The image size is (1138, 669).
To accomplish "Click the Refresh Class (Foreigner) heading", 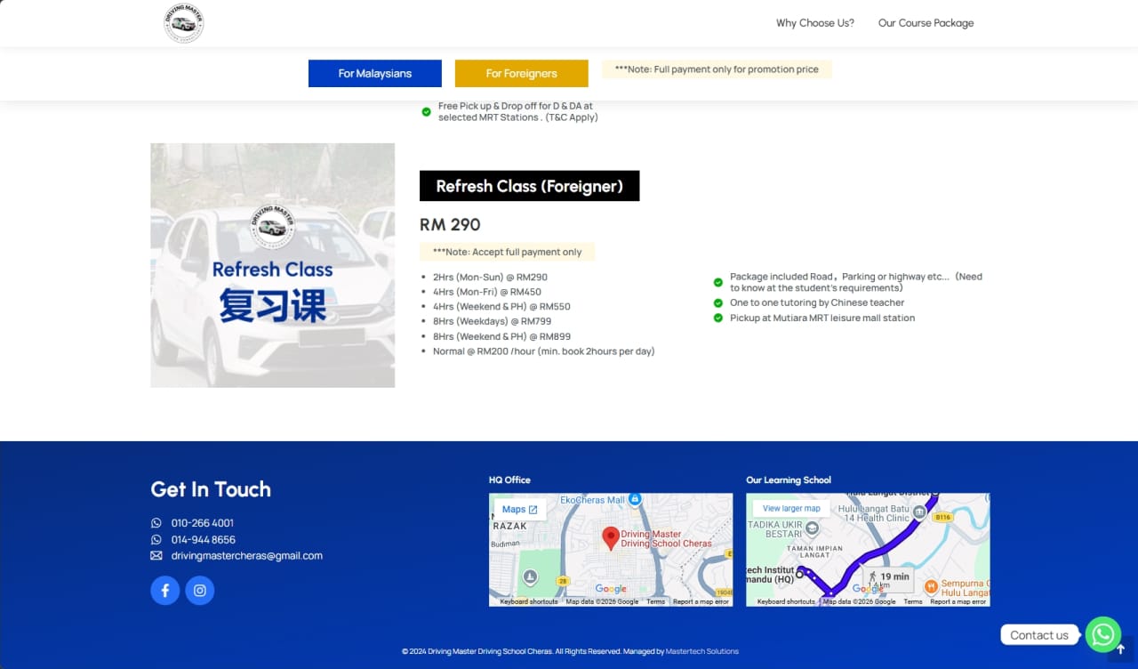I will (x=530, y=186).
